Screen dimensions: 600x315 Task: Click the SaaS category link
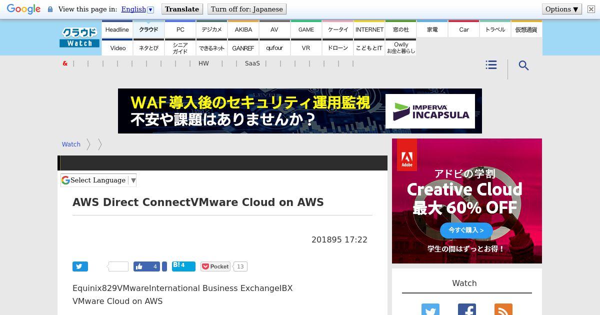(x=252, y=63)
